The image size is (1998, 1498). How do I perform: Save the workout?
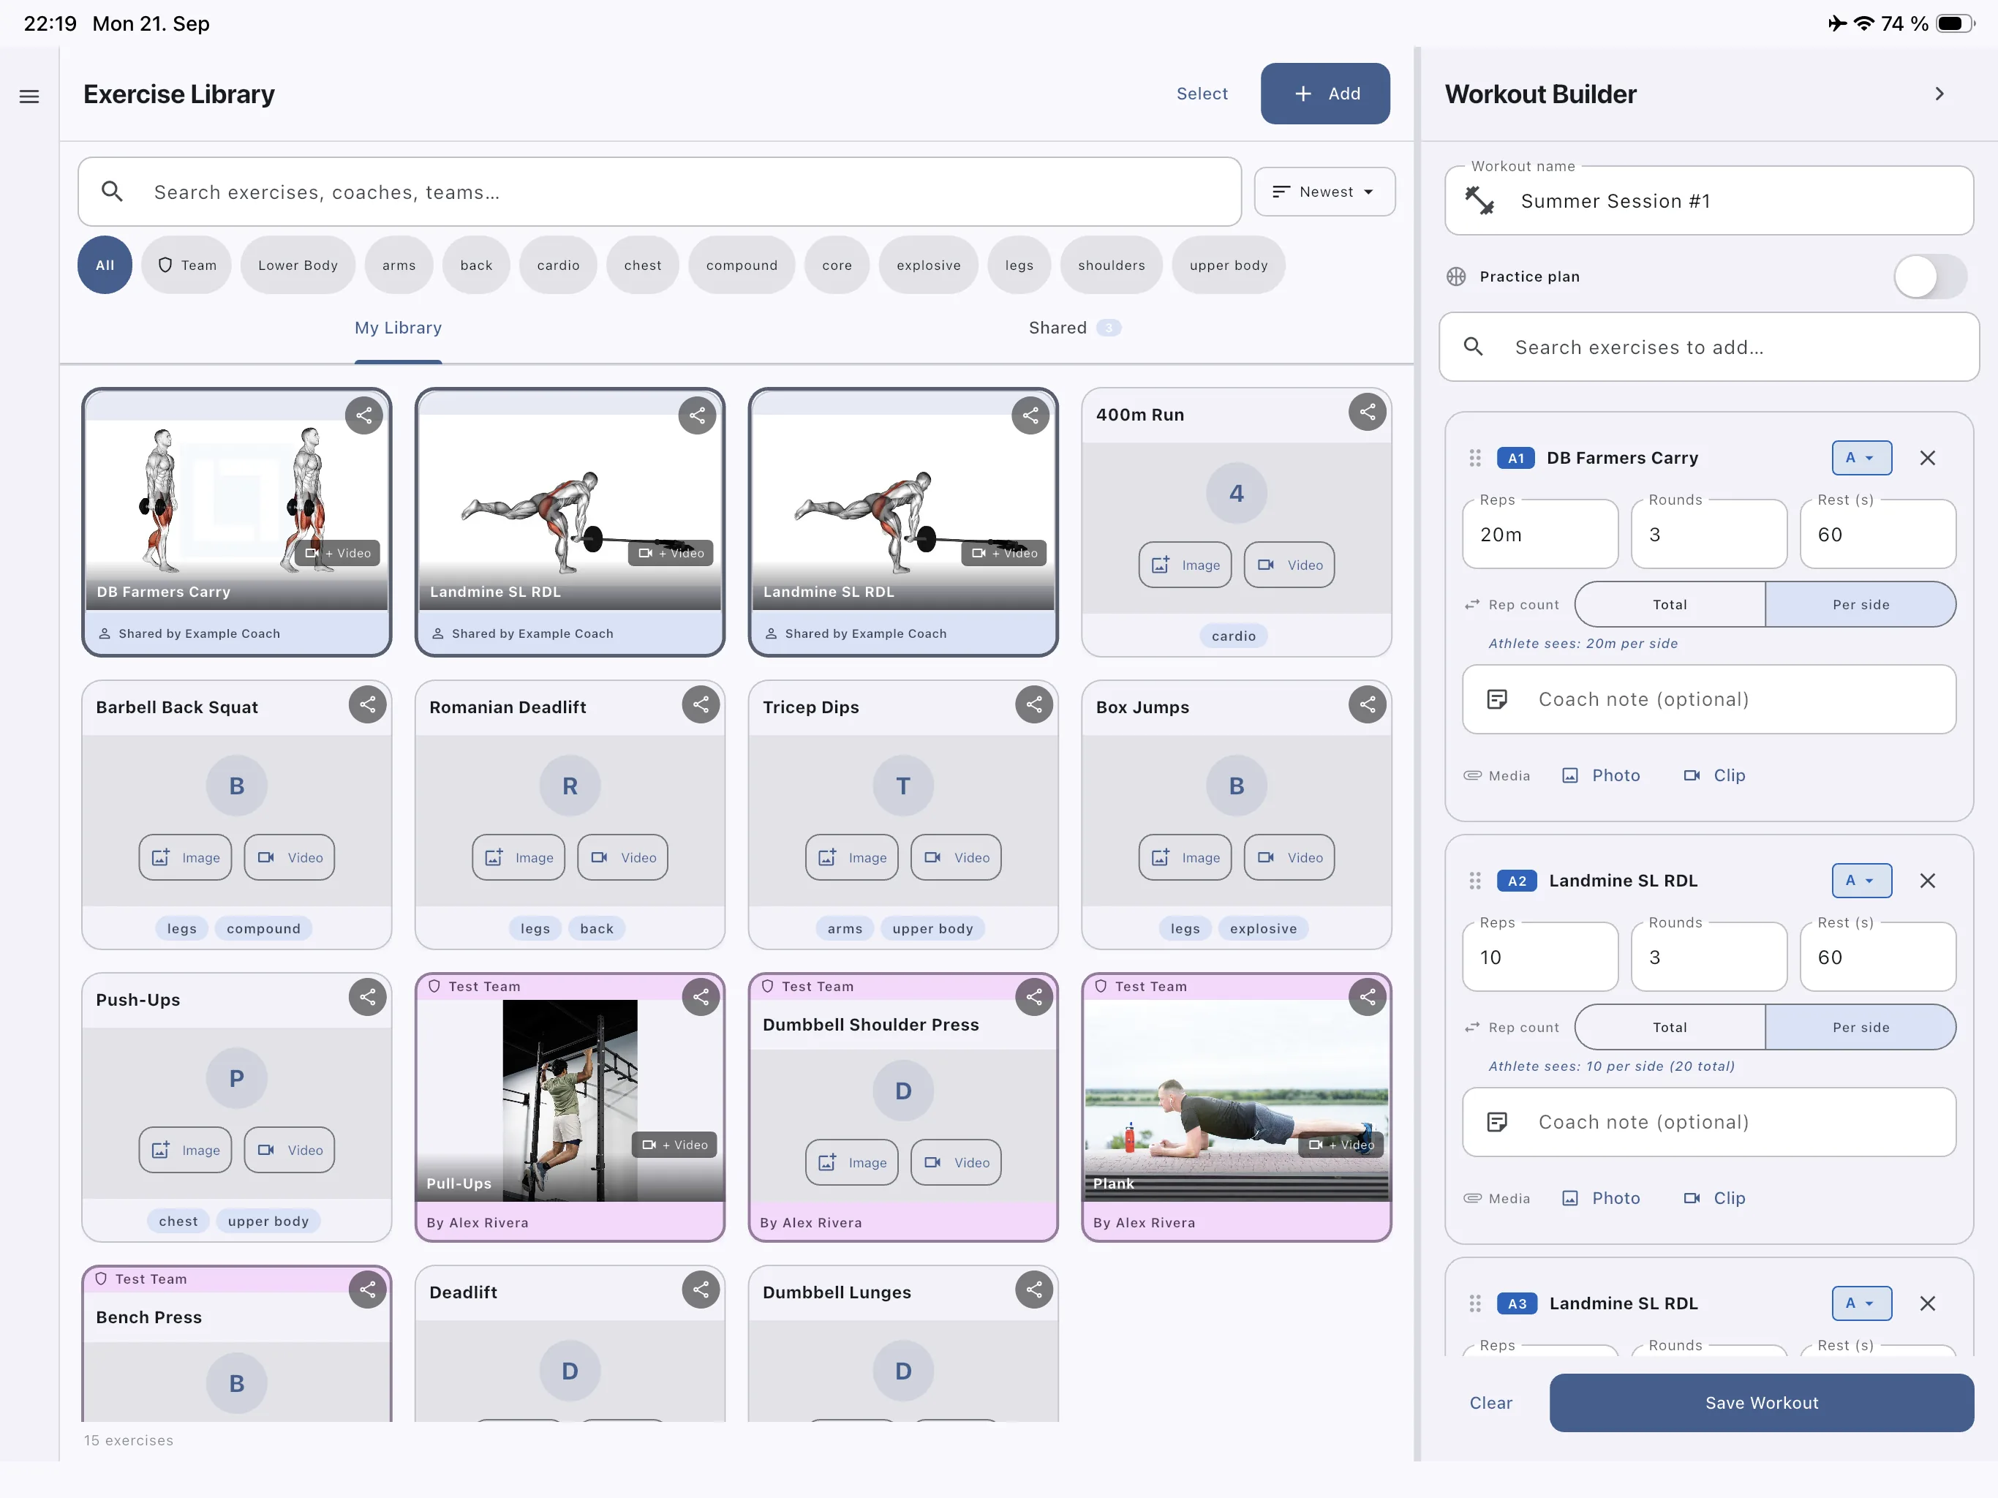point(1761,1403)
